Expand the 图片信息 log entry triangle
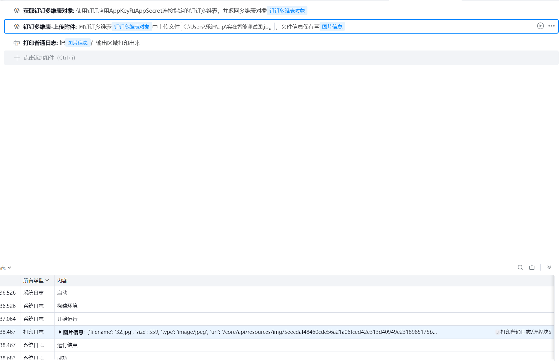Viewport: 559px width, 362px height. tap(60, 332)
